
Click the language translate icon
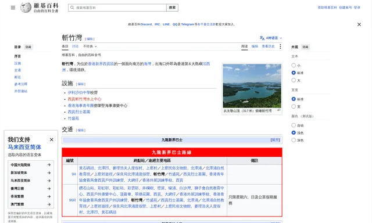262,38
